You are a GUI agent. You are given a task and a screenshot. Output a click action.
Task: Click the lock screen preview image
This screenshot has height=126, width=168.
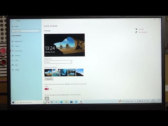pos(64,45)
